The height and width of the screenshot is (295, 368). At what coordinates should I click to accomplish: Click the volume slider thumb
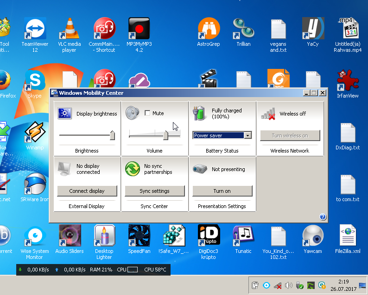tap(165, 135)
